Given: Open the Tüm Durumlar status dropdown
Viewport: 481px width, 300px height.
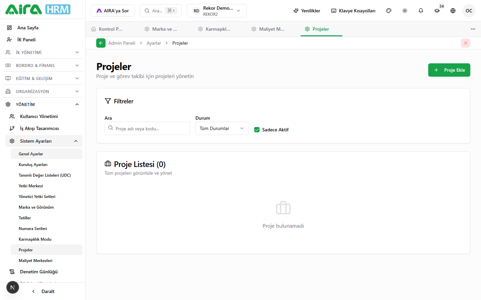Looking at the screenshot, I should (222, 128).
